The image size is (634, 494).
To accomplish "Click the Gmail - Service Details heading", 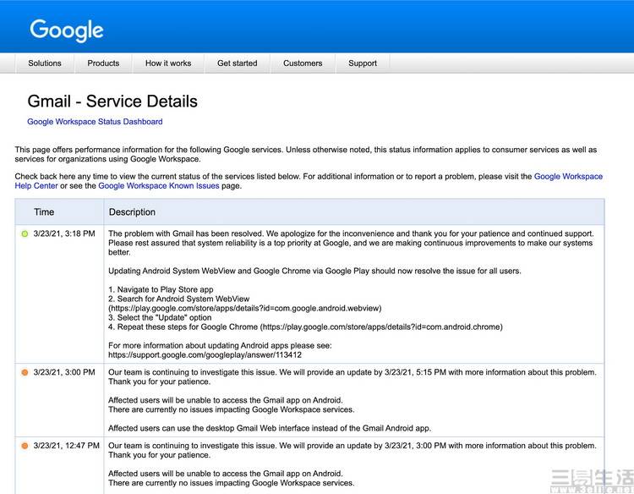I will [112, 102].
